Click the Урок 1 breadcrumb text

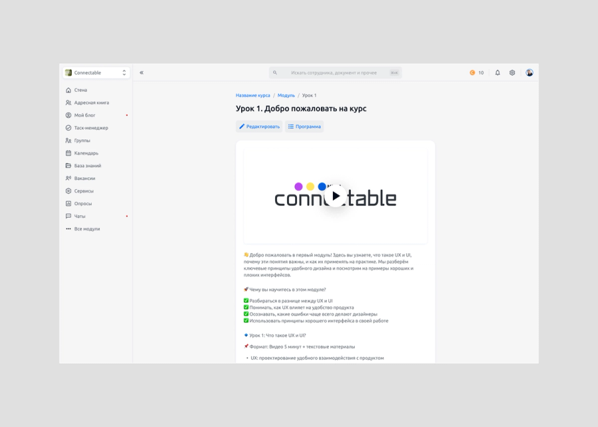[x=309, y=96]
